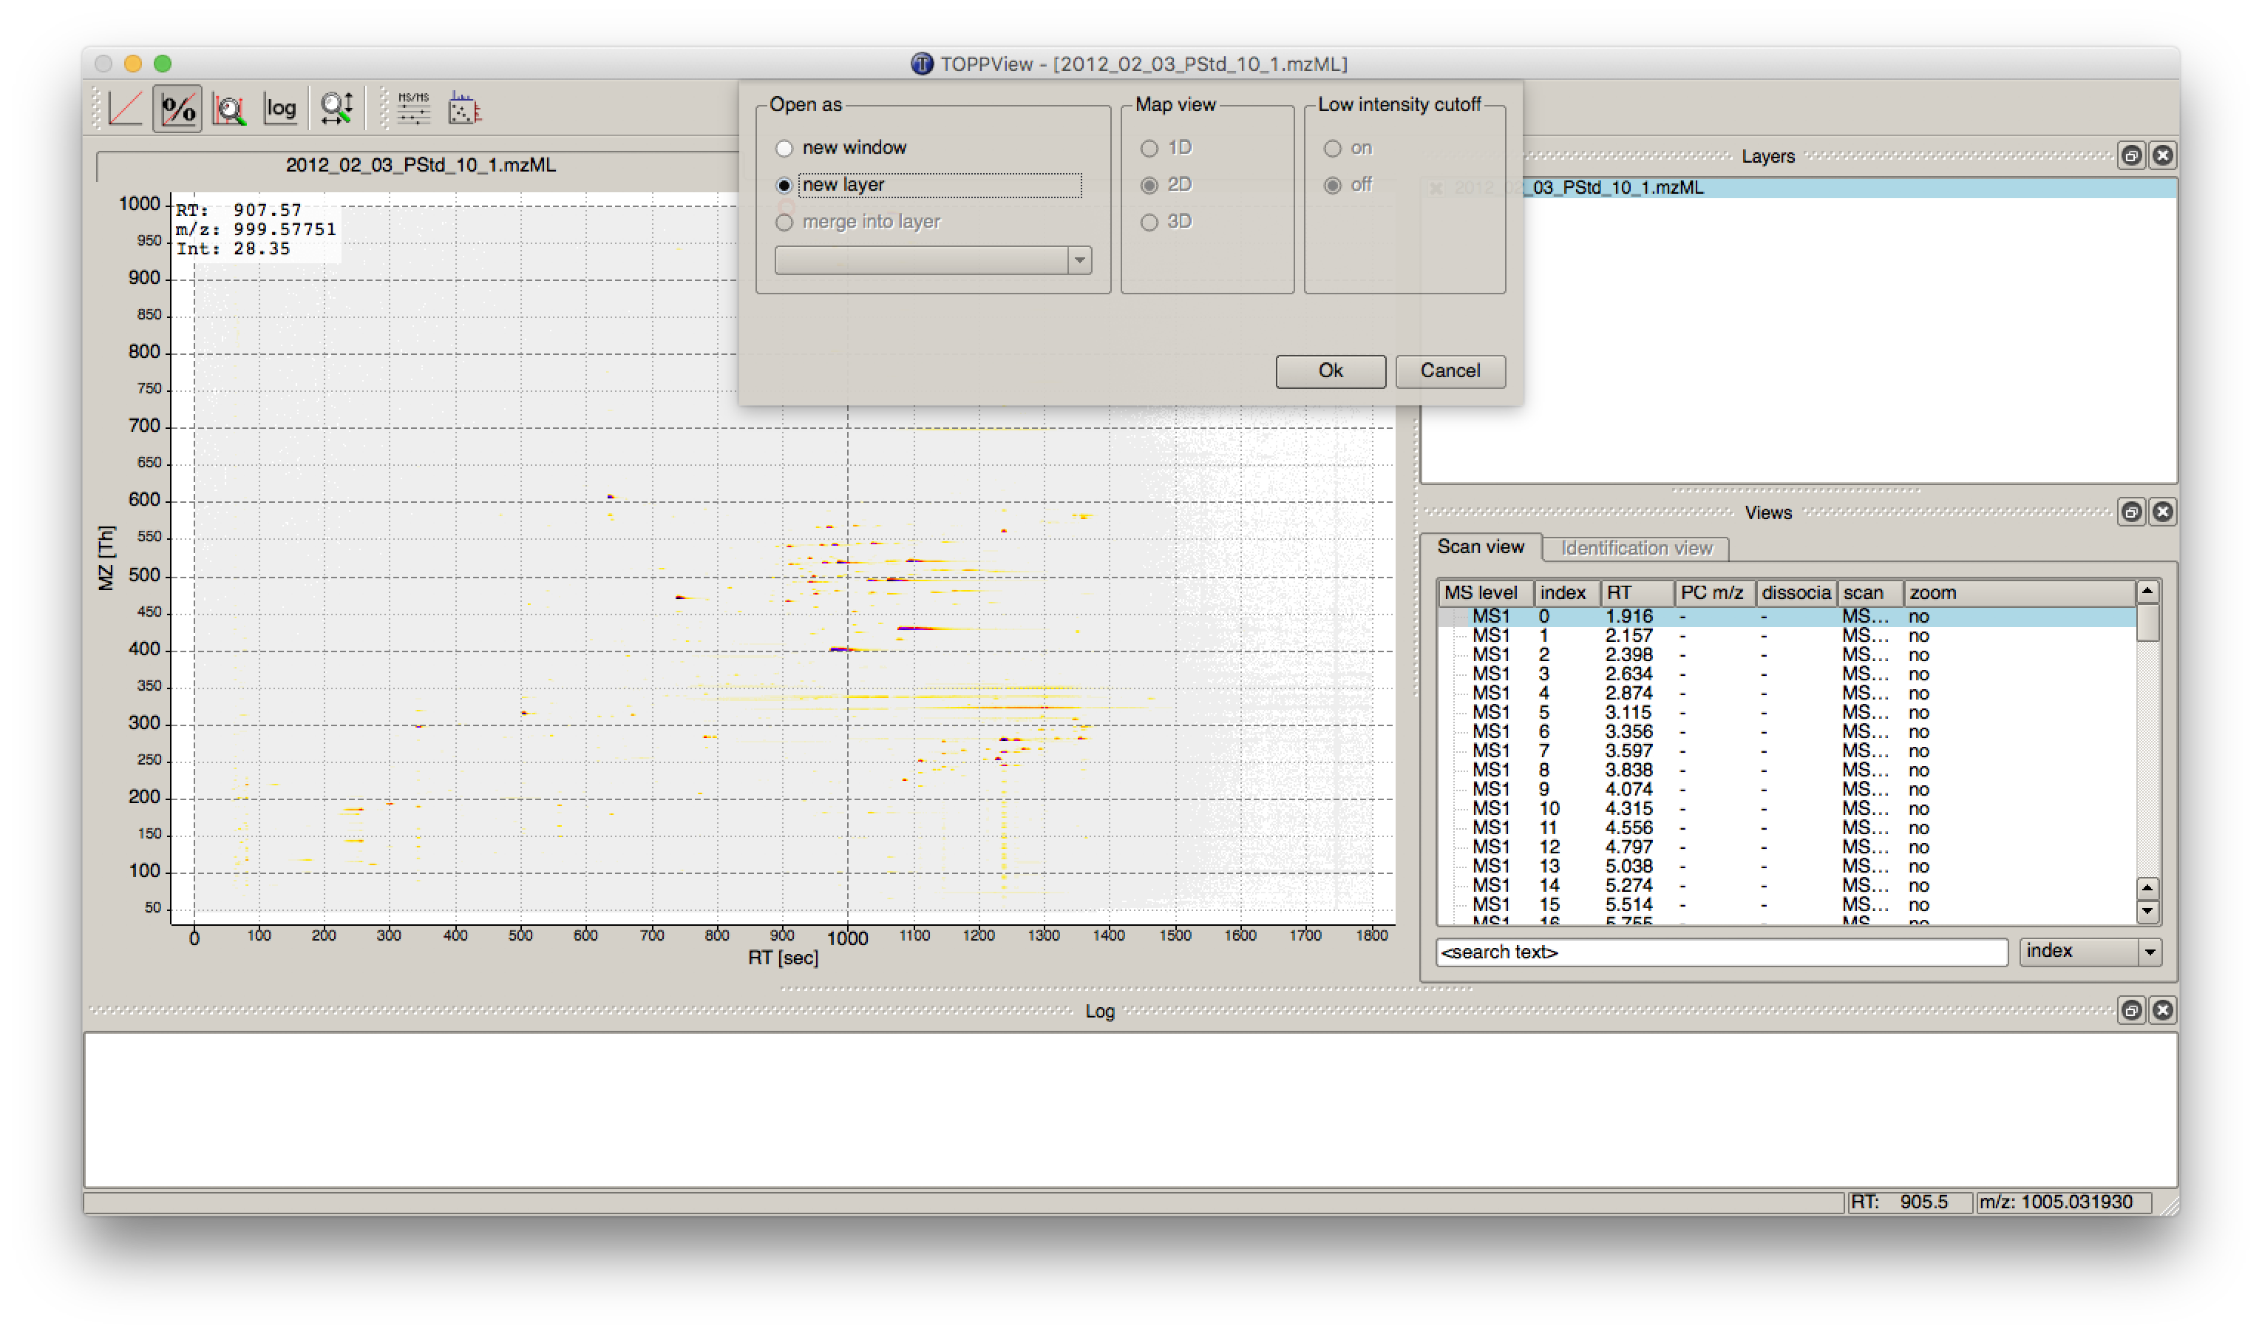Click the RT cell '4.315'
The height and width of the screenshot is (1334, 2262).
(1628, 809)
